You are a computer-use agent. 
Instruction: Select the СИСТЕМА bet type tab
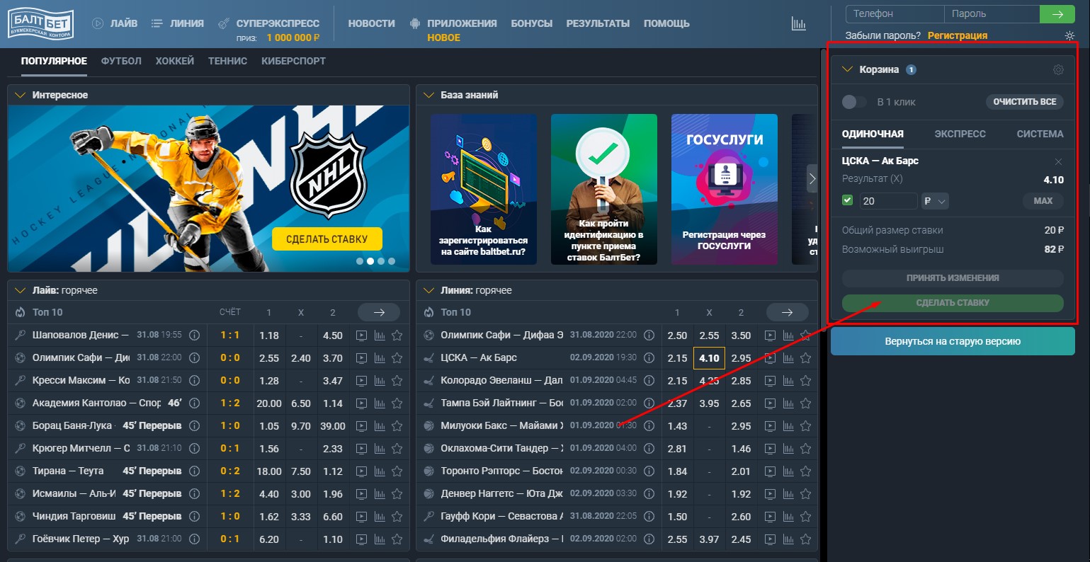click(1040, 134)
